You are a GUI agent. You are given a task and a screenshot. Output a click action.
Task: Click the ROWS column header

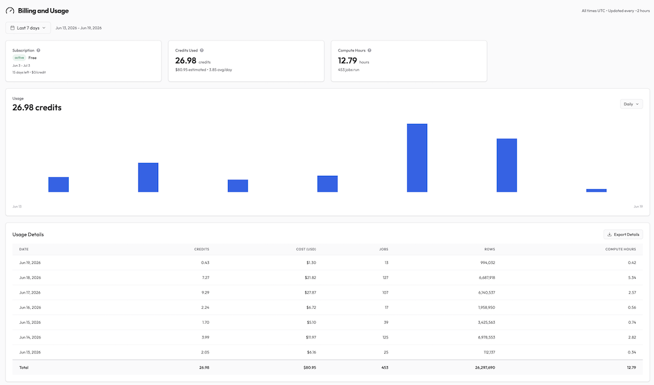[x=490, y=250]
